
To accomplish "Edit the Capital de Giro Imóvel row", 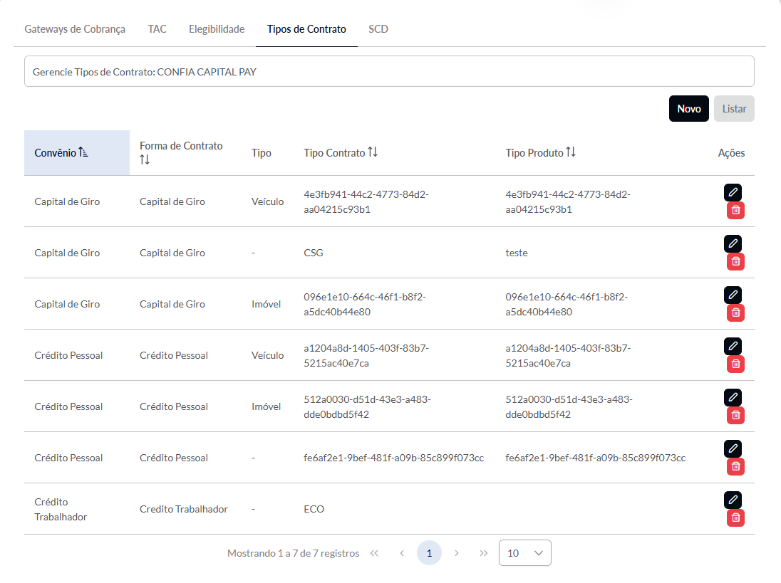I will [733, 295].
